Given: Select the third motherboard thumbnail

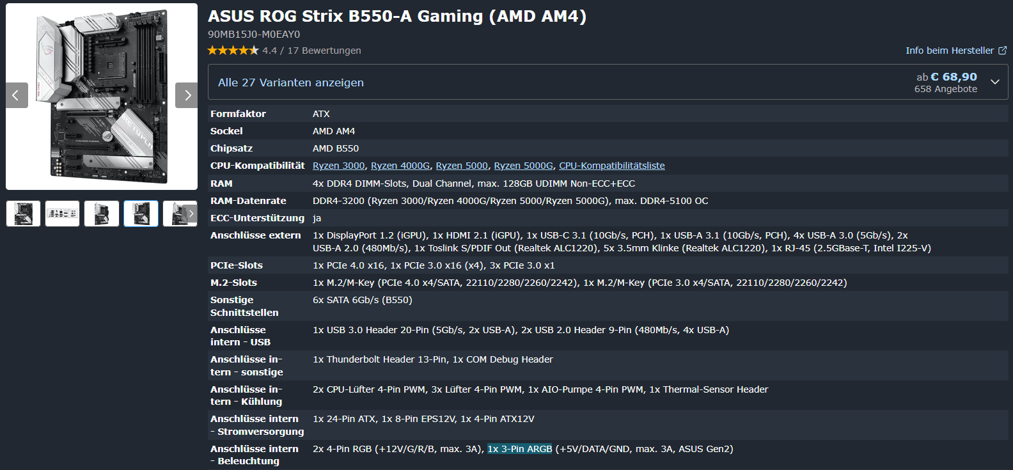Looking at the screenshot, I should click(102, 214).
